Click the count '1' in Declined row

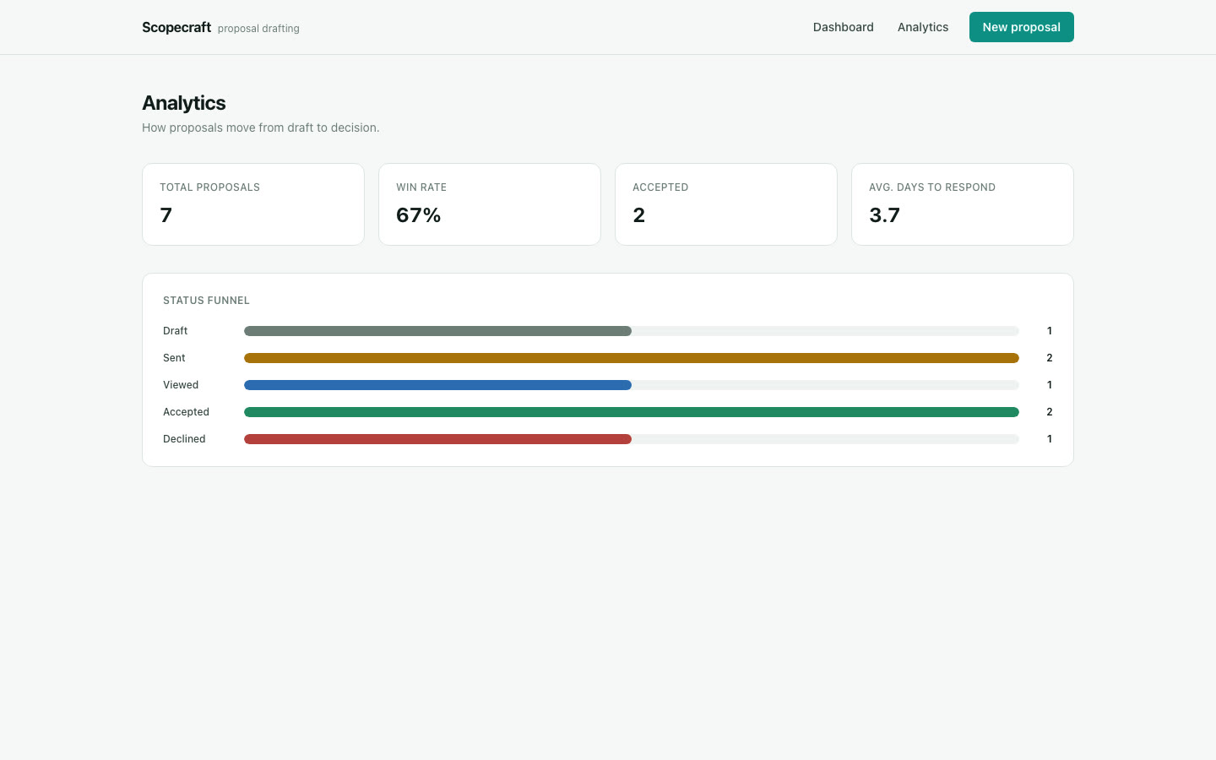pyautogui.click(x=1050, y=439)
